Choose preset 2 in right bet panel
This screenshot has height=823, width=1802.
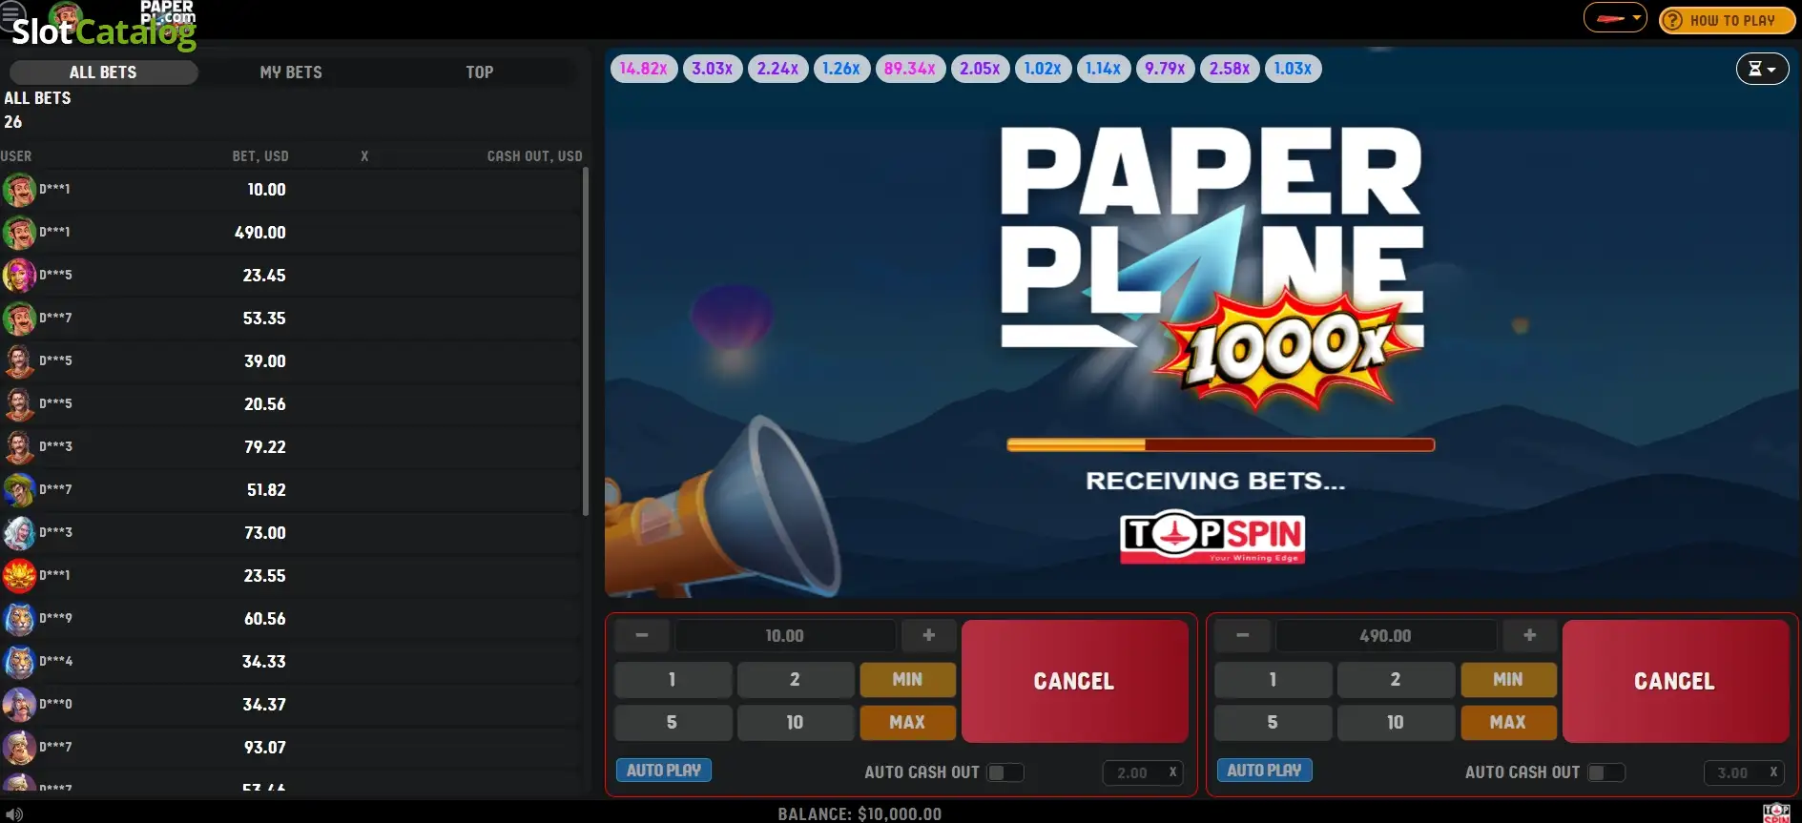coord(1396,680)
